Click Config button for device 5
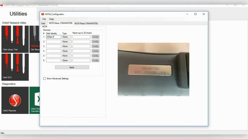The height and width of the screenshot is (139, 248). [x=95, y=56]
